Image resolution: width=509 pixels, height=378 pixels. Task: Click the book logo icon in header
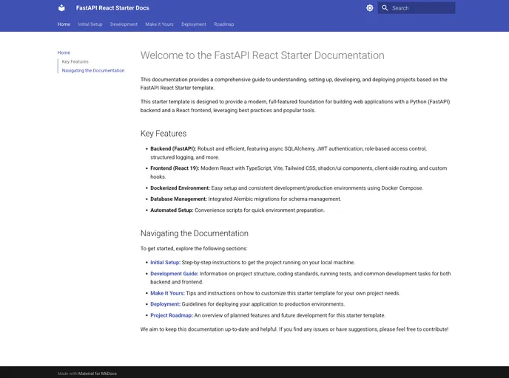tap(61, 8)
